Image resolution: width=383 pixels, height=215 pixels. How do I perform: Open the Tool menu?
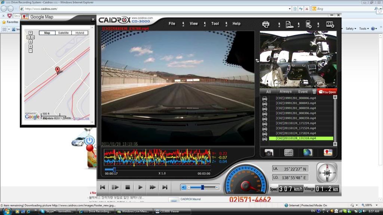(x=215, y=24)
